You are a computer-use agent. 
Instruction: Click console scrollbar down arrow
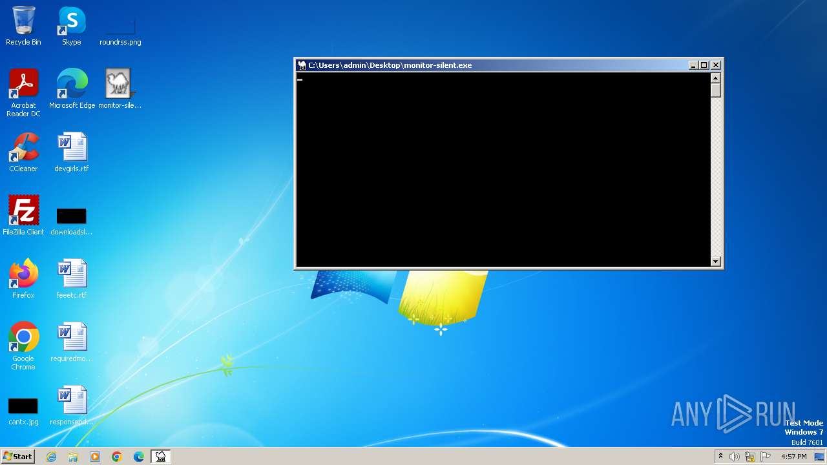tap(715, 262)
